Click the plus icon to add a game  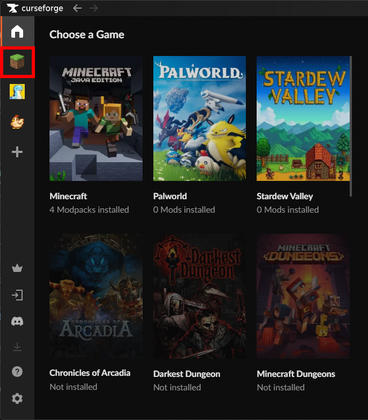[x=17, y=152]
